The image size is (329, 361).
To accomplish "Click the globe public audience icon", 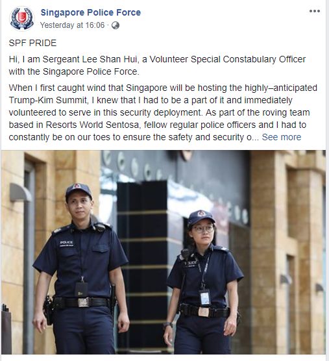I will click(x=116, y=25).
